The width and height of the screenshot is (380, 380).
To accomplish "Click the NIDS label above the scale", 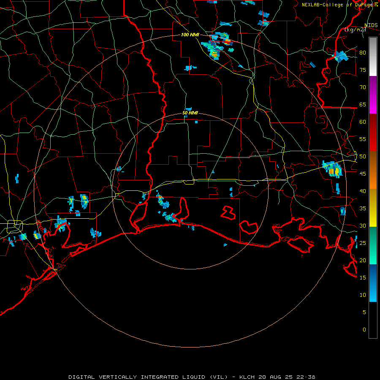I will click(x=371, y=25).
